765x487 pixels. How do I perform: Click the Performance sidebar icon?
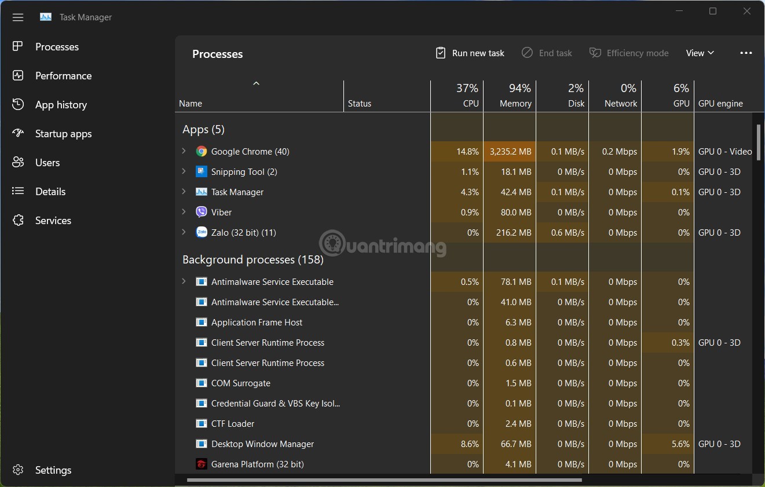(x=18, y=76)
